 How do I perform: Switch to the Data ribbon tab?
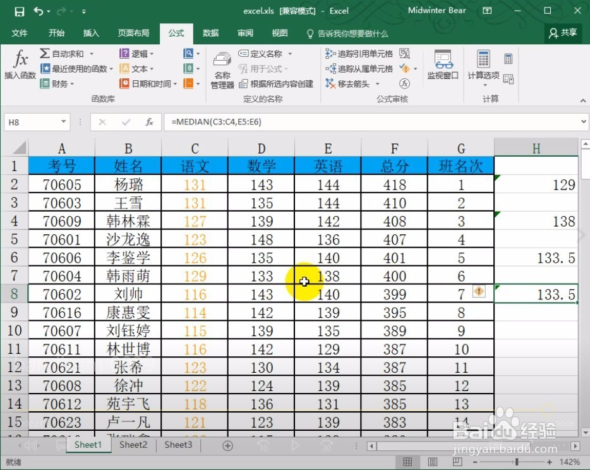(210, 33)
